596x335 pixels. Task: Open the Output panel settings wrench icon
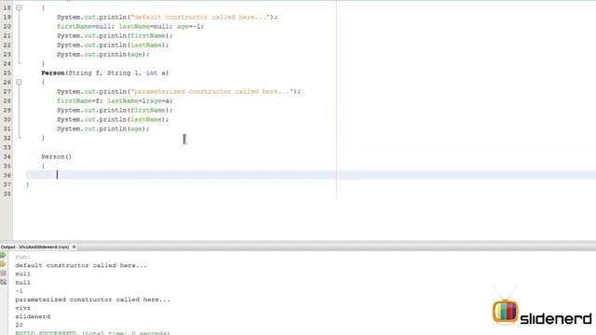4,282
